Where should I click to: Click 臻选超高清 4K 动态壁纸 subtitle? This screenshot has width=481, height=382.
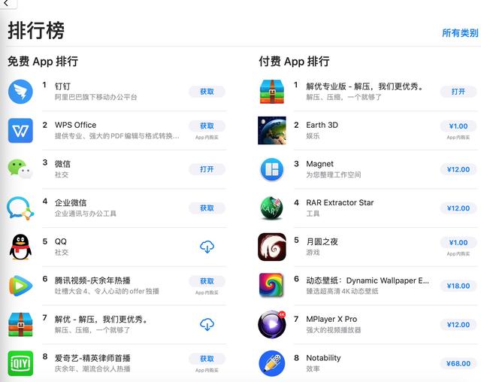click(342, 291)
